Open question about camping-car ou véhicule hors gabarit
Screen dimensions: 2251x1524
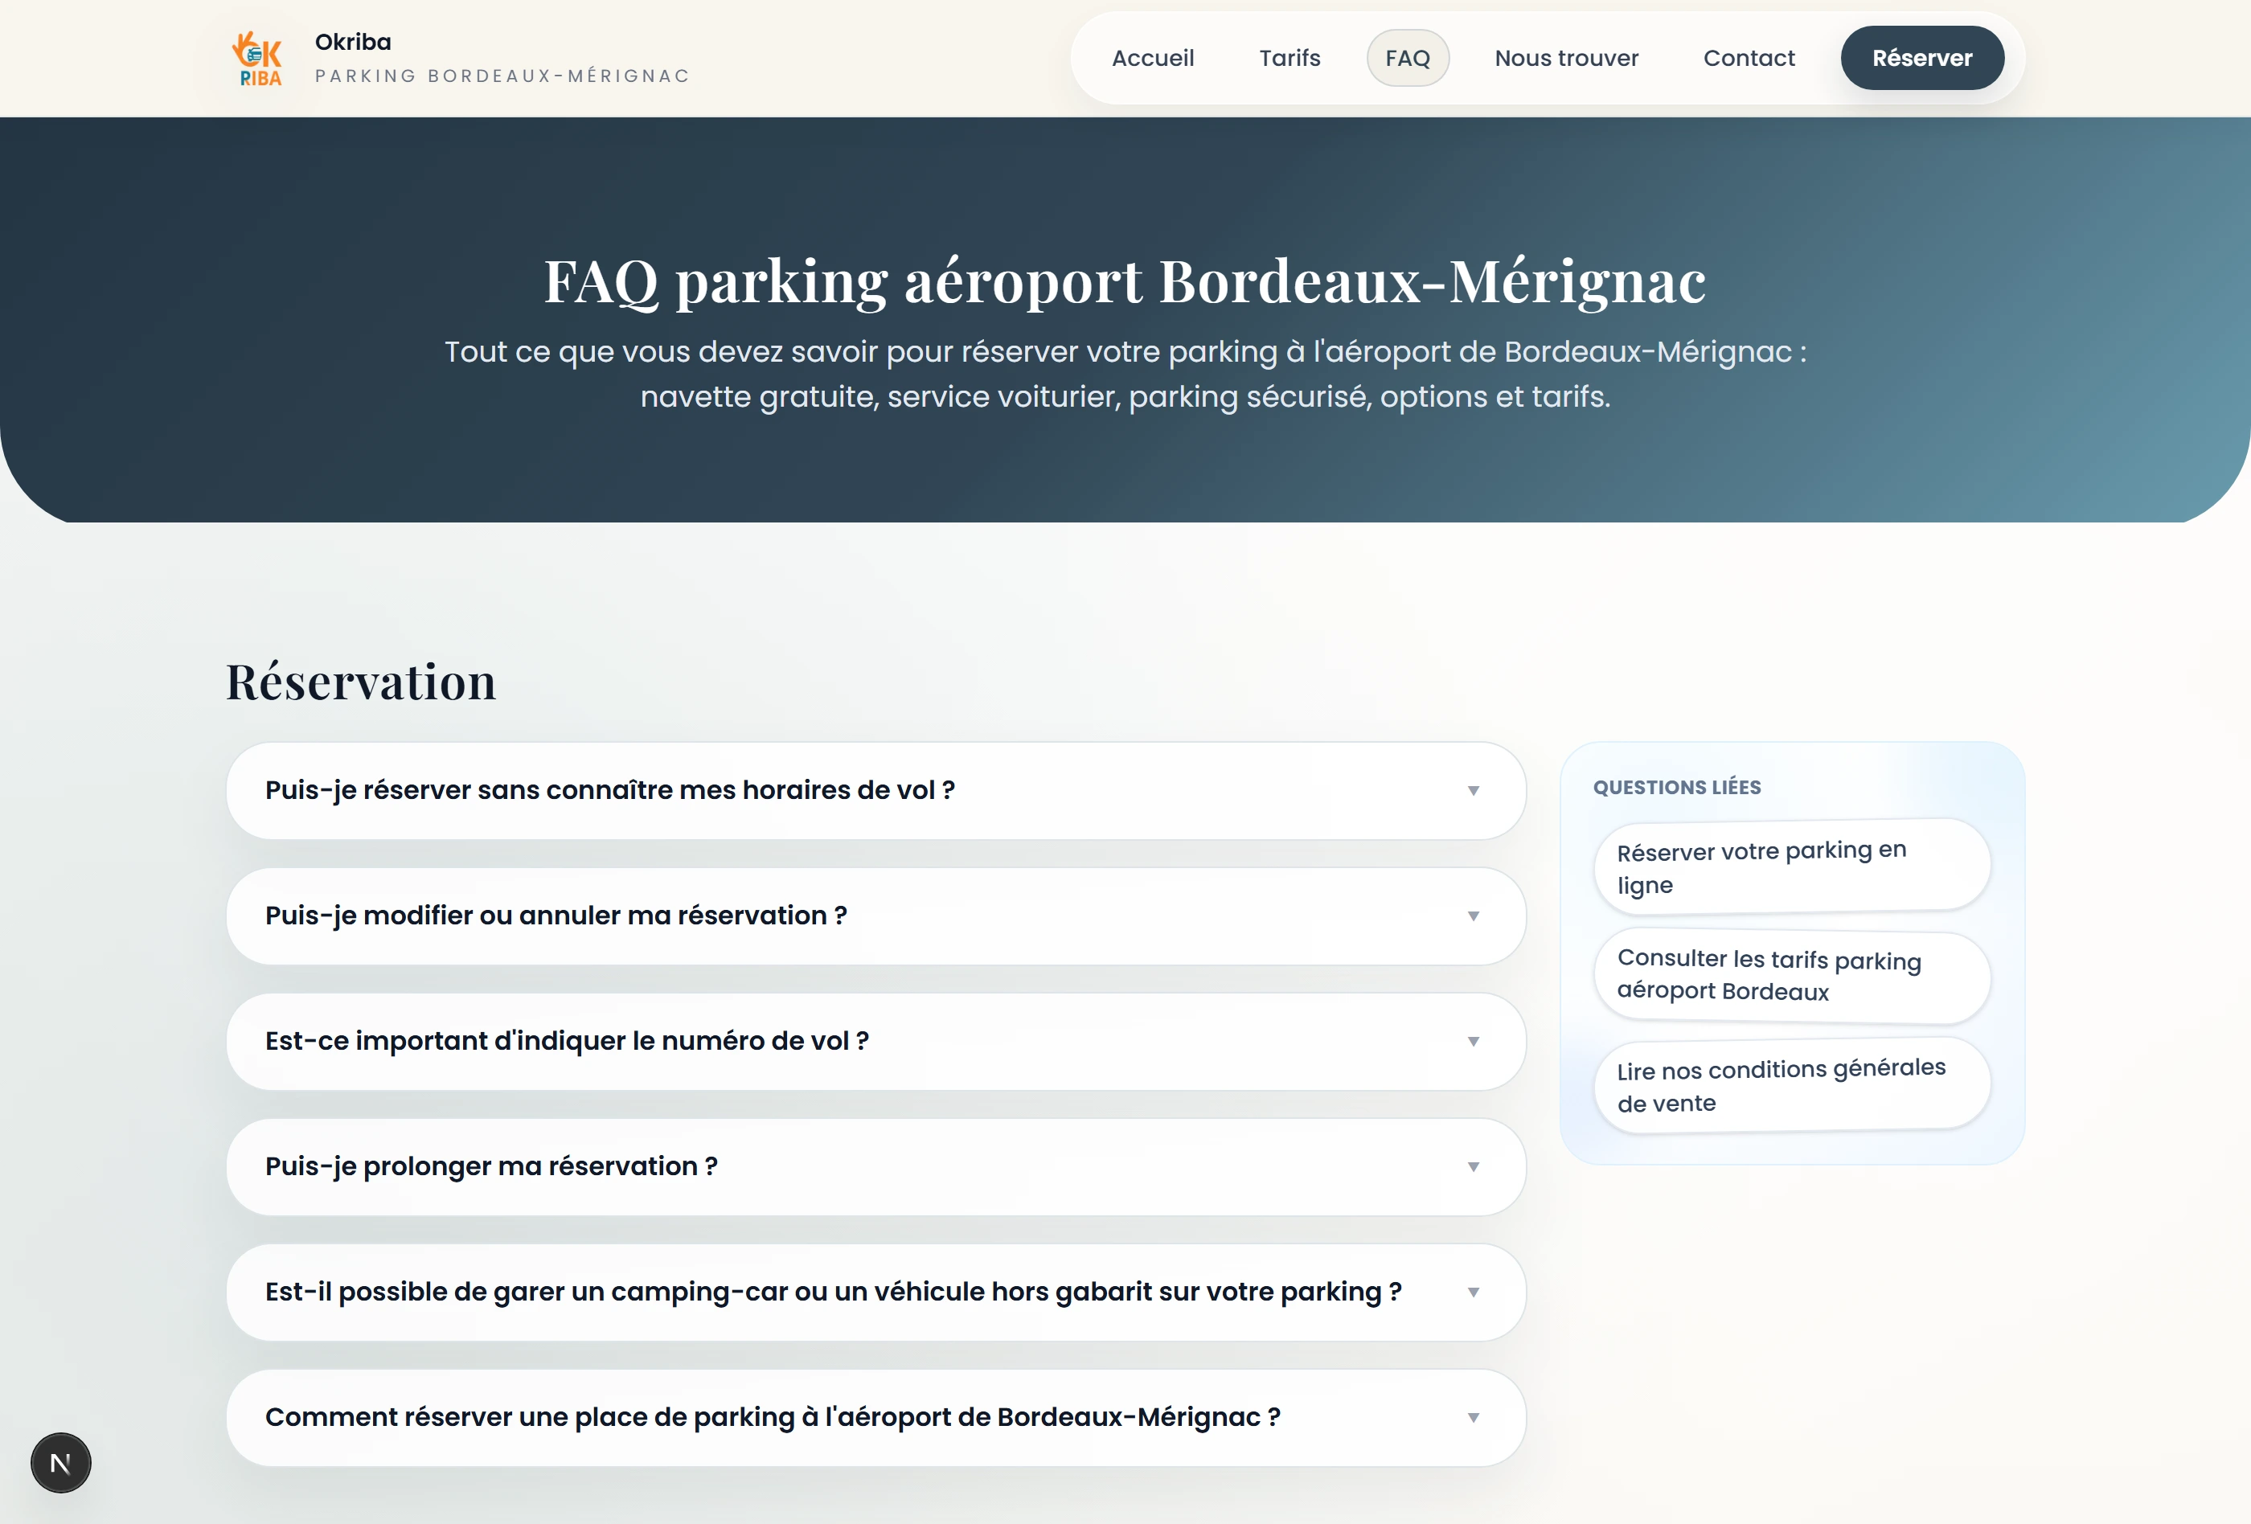point(875,1293)
